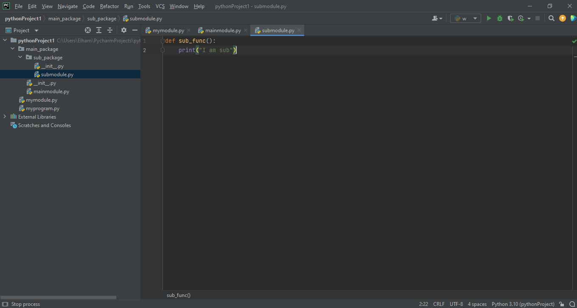Open the run configuration dropdown 'w'
The height and width of the screenshot is (308, 577).
point(465,18)
